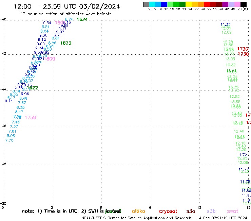Click the wave height value '7.46'
251x221 pixels.
(x=16, y=122)
